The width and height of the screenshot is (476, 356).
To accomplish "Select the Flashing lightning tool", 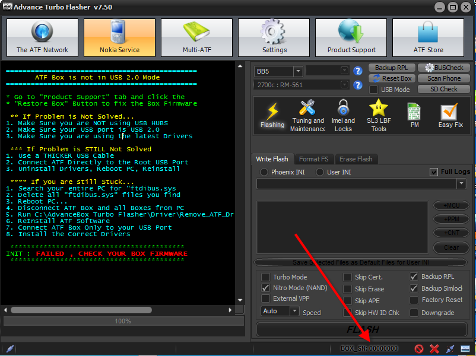I will point(272,116).
